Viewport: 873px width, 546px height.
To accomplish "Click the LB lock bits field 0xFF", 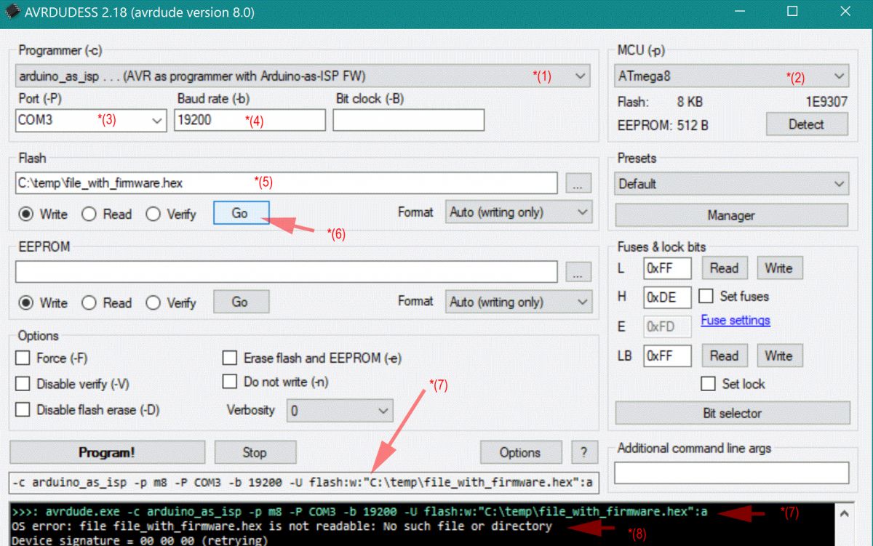I will [667, 356].
